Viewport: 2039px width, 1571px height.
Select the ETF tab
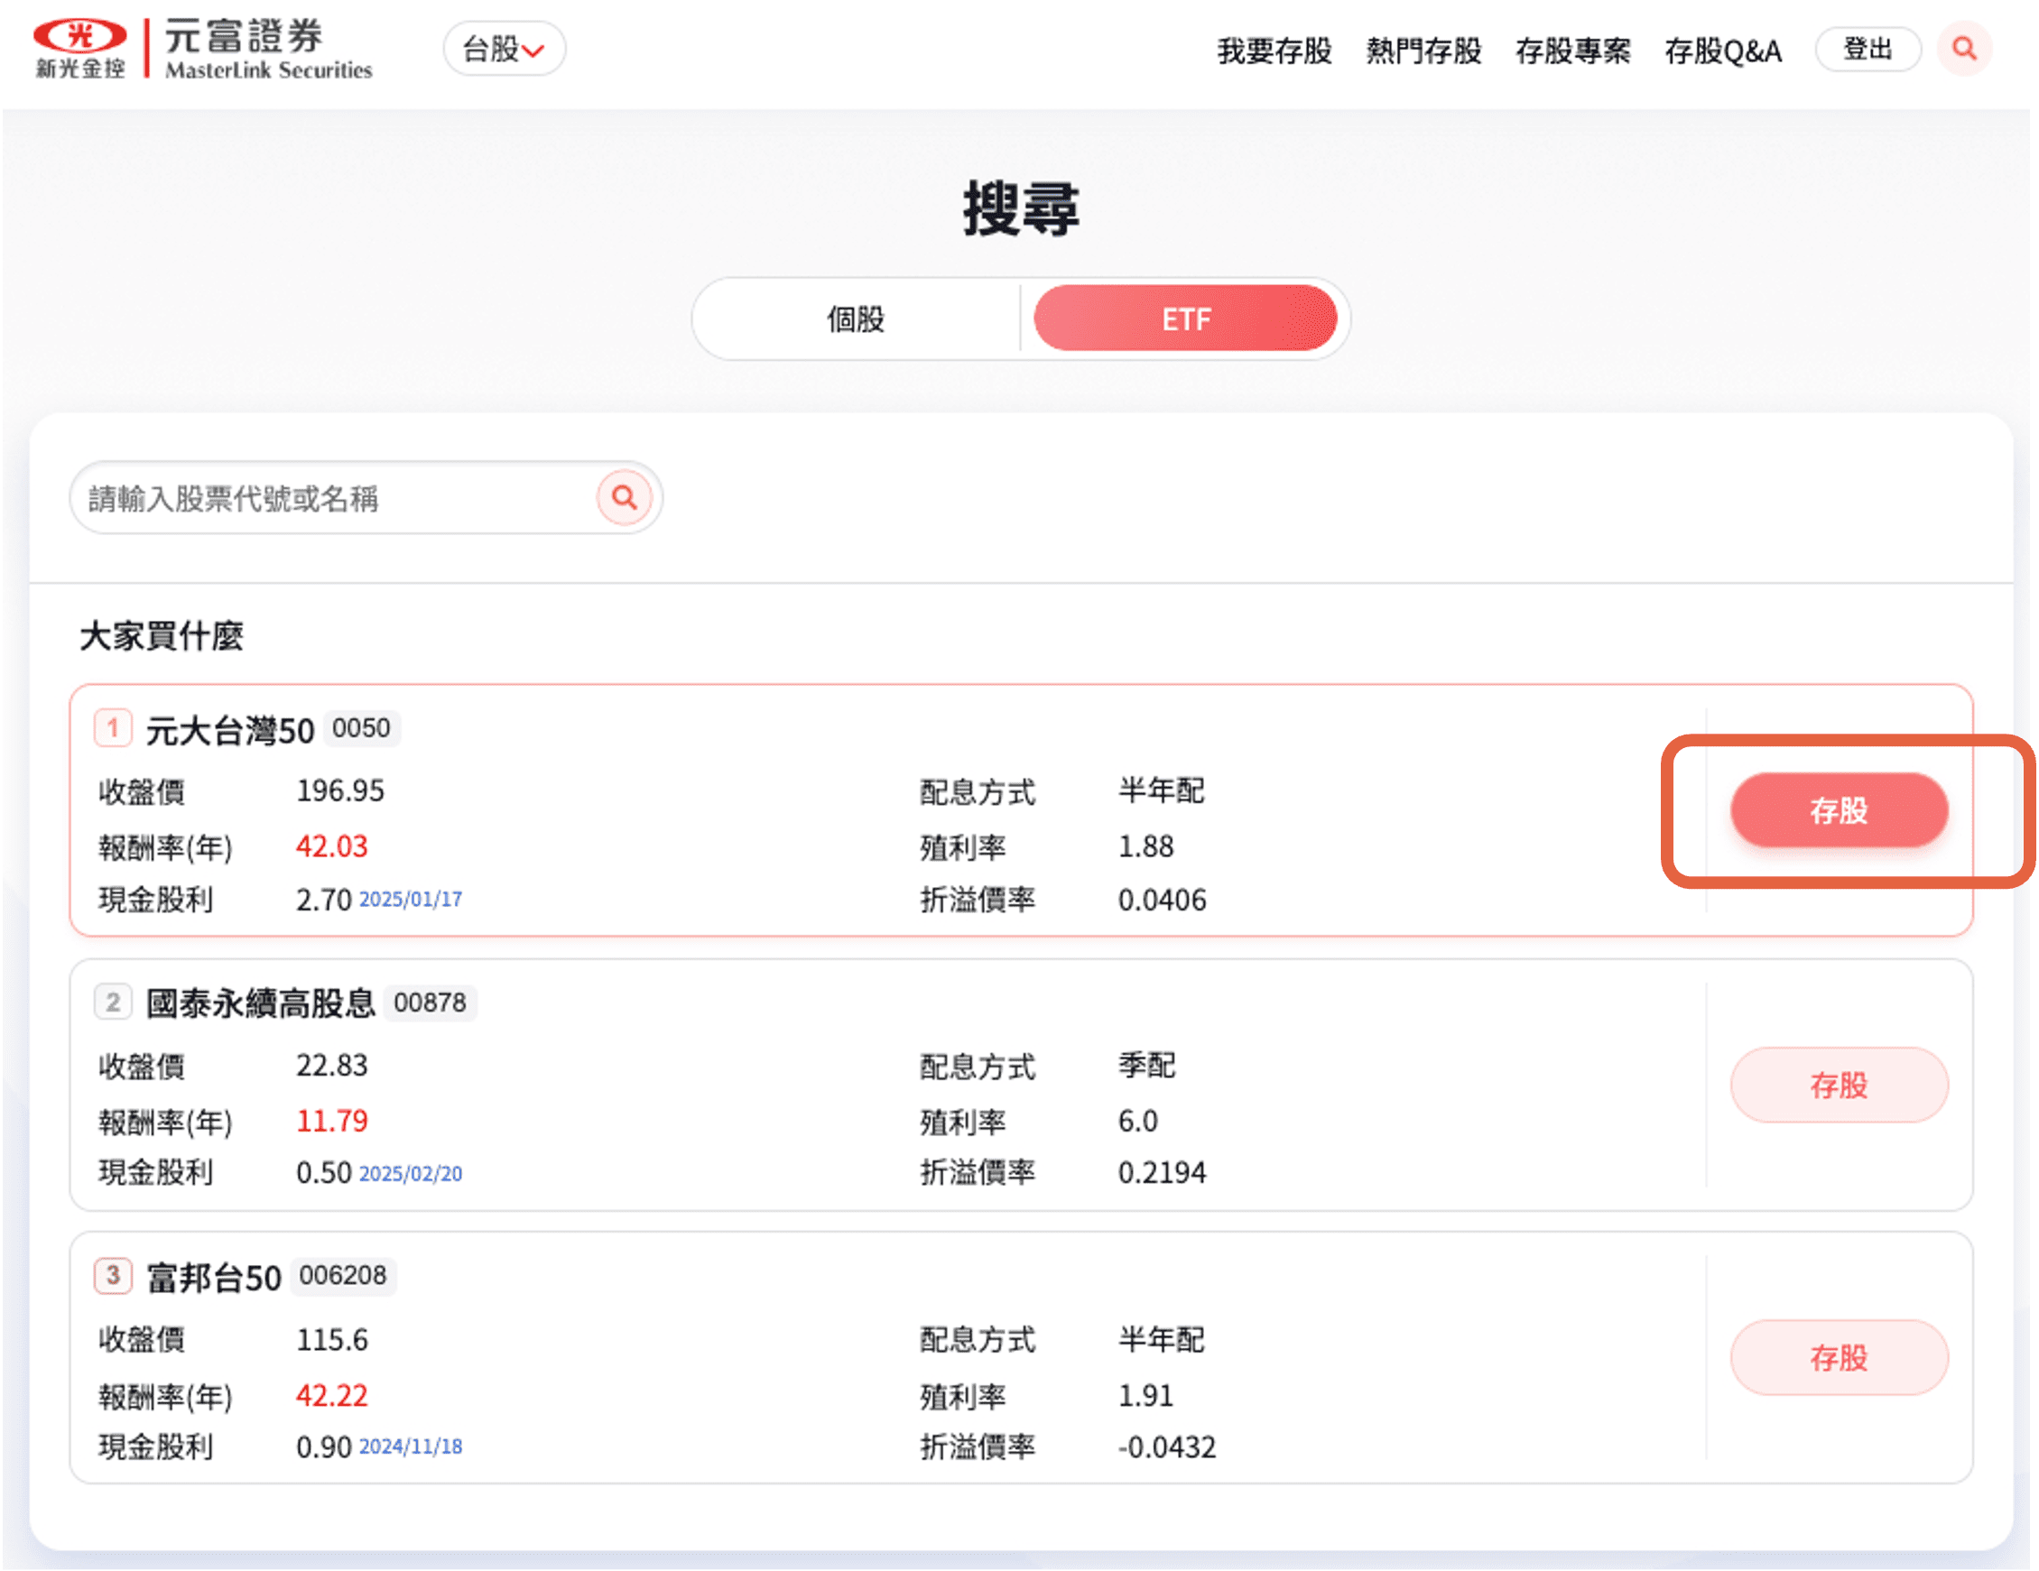(1186, 319)
